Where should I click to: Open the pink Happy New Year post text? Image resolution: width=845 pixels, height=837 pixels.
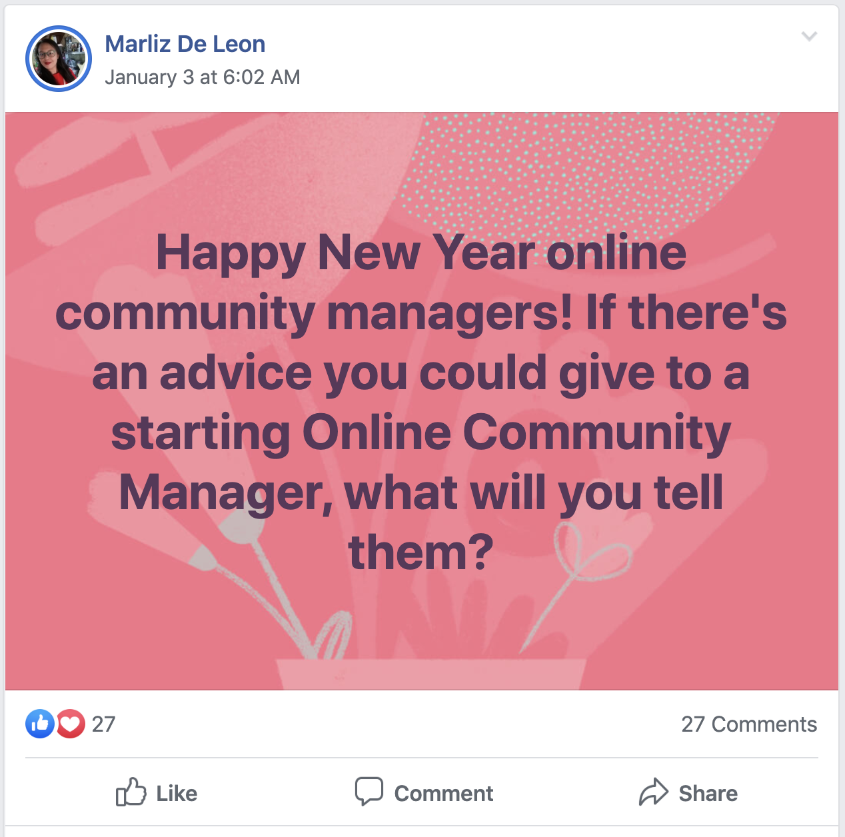coord(421,402)
